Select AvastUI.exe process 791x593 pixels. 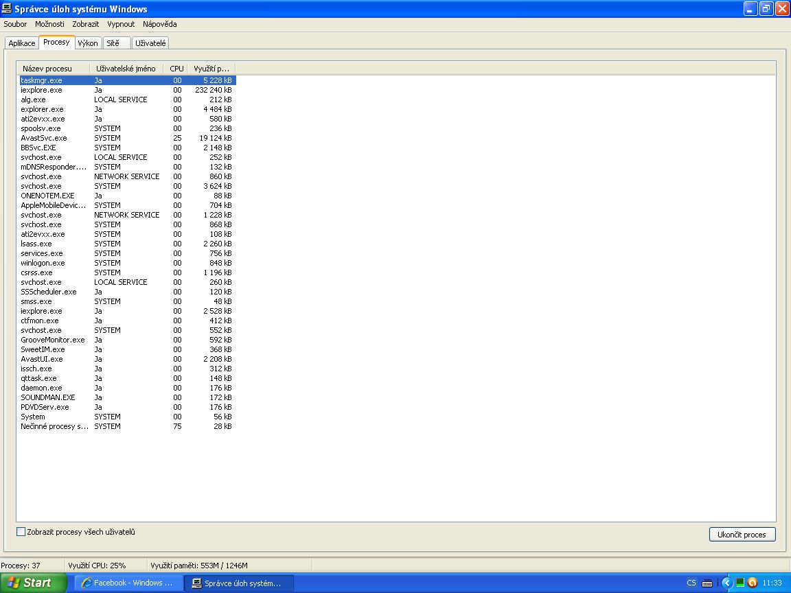[128, 359]
